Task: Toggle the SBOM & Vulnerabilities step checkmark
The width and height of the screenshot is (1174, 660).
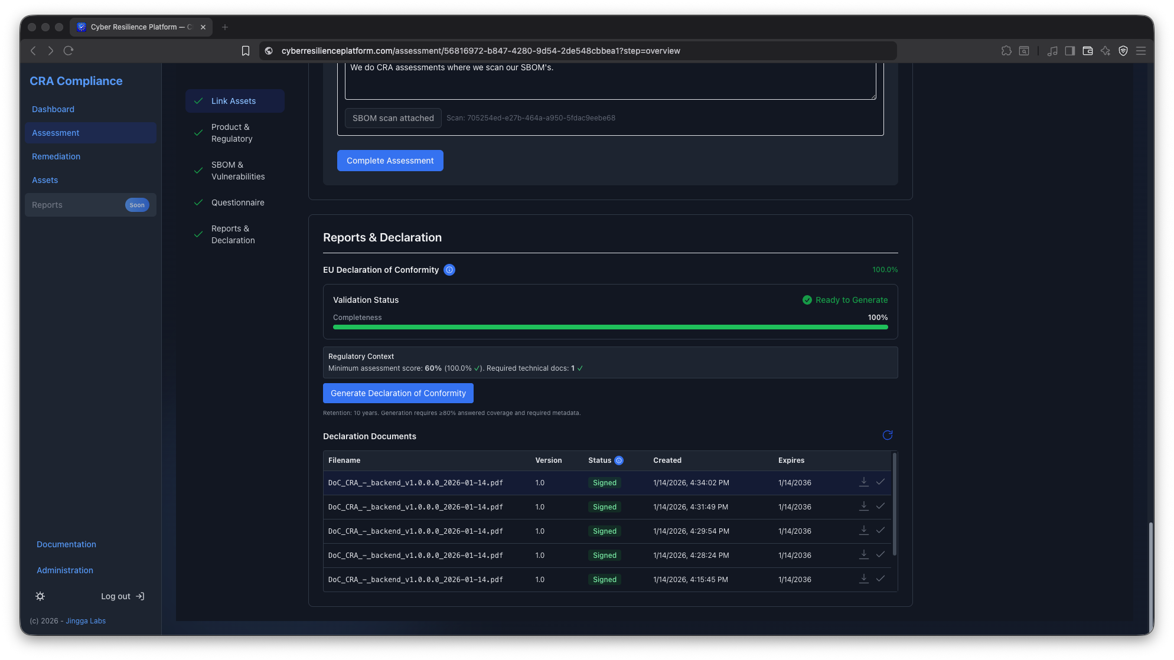Action: point(198,171)
